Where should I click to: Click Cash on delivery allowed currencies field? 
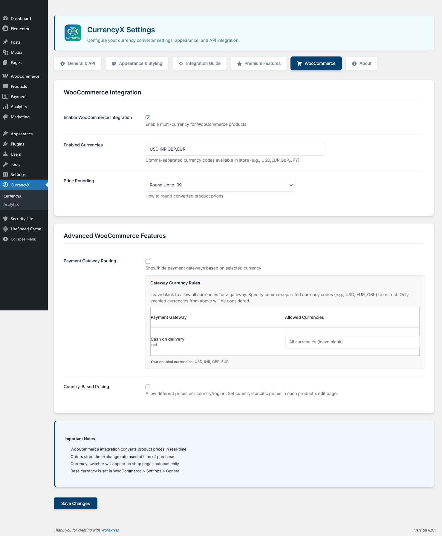[x=352, y=342]
